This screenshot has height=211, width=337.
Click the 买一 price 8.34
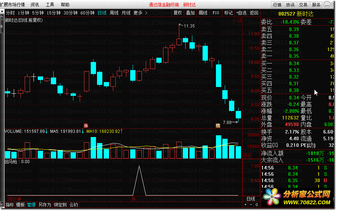click(x=294, y=63)
